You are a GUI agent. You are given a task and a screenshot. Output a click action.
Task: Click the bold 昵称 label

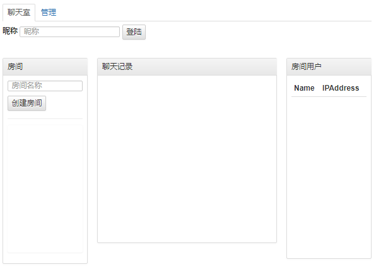pos(10,31)
